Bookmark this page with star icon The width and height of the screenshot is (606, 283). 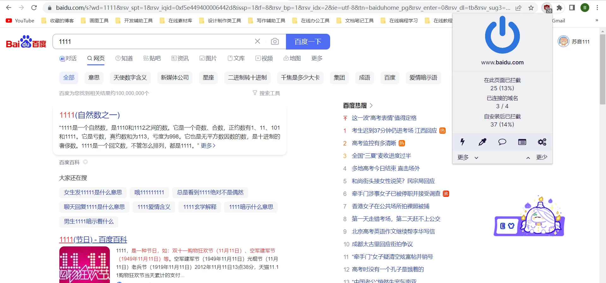pos(531,8)
